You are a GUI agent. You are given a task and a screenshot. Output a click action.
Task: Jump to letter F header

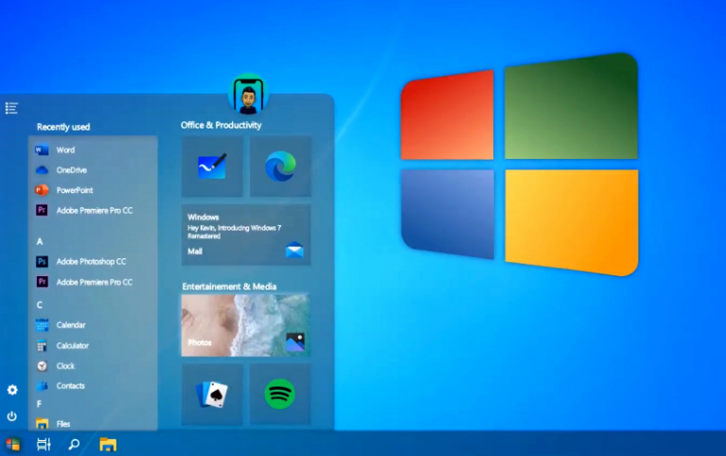point(40,404)
